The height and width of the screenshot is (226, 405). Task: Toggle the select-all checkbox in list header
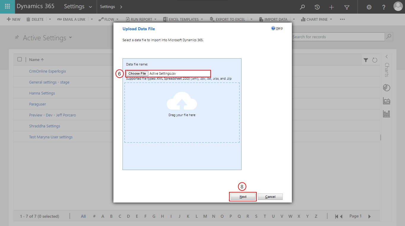[20, 59]
